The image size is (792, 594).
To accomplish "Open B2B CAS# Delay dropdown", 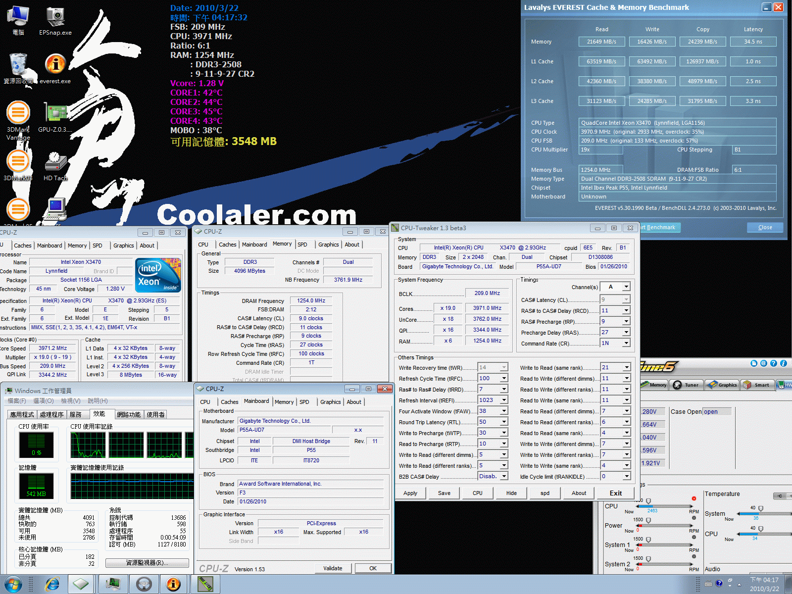I will (504, 477).
